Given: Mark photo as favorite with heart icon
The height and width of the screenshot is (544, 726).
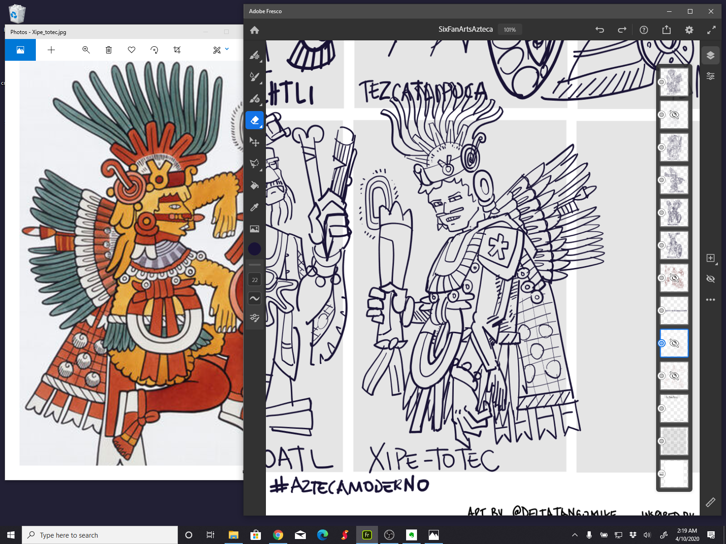Looking at the screenshot, I should [x=132, y=50].
